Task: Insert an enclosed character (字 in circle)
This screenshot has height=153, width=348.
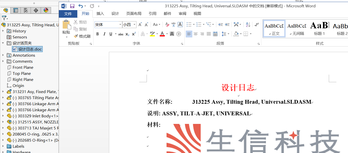Action: tap(179, 34)
